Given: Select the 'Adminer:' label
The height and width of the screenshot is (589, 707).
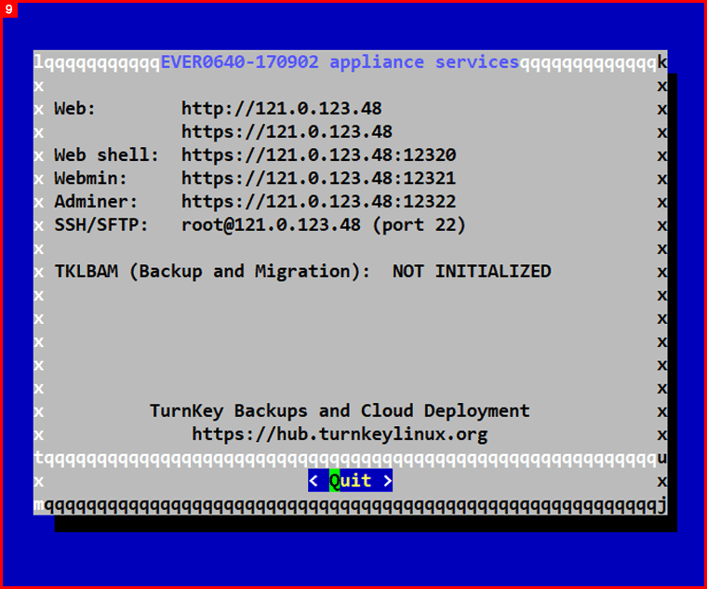Looking at the screenshot, I should (x=97, y=202).
